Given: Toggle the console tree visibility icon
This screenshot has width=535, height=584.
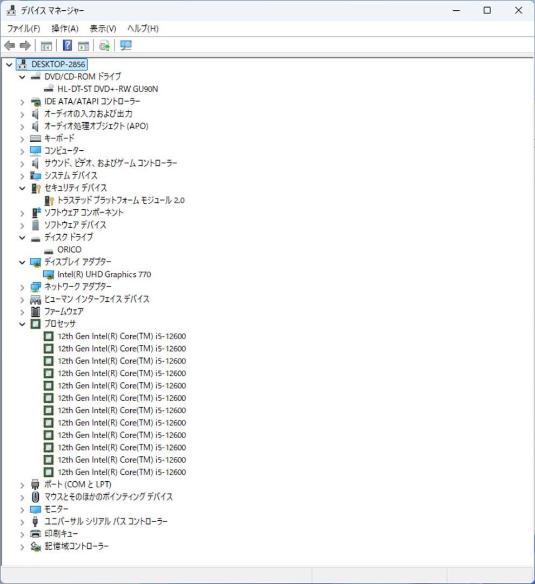Looking at the screenshot, I should (x=47, y=45).
